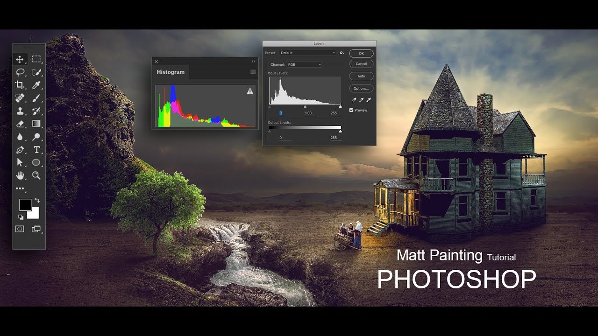The width and height of the screenshot is (598, 336).
Task: Open the Channel RGB dropdown
Action: [x=304, y=64]
